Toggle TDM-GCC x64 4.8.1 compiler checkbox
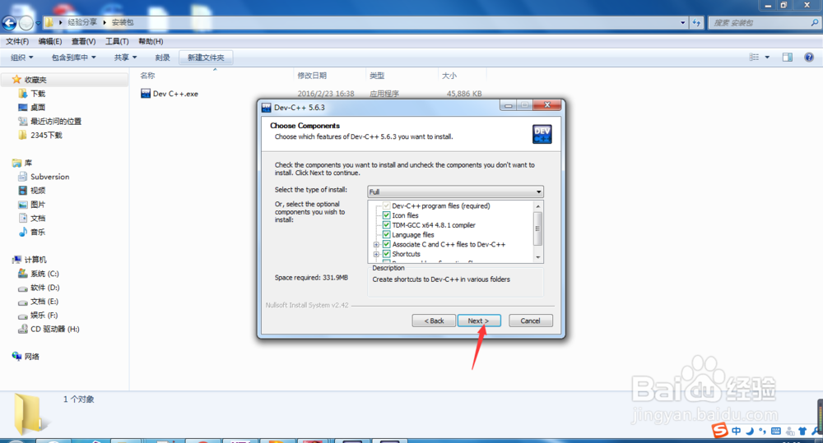 [x=386, y=225]
